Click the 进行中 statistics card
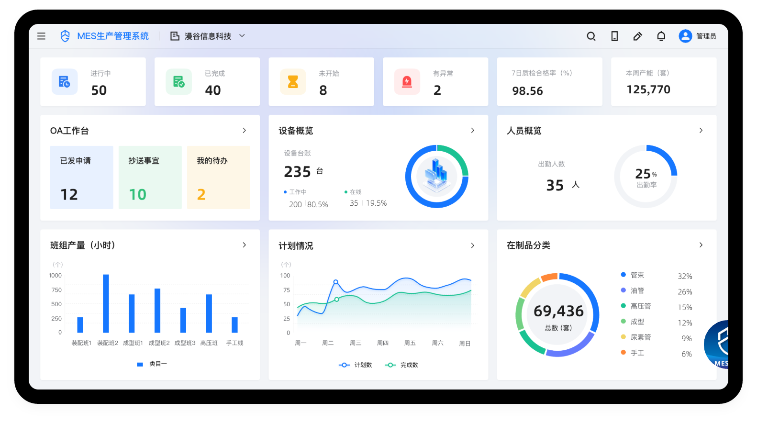The width and height of the screenshot is (757, 423). pos(93,82)
